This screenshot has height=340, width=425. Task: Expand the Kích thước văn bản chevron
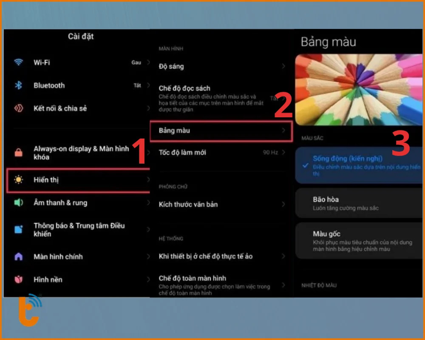[x=283, y=204]
